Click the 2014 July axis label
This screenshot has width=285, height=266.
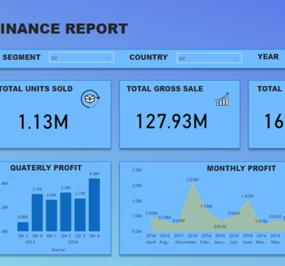234,239
